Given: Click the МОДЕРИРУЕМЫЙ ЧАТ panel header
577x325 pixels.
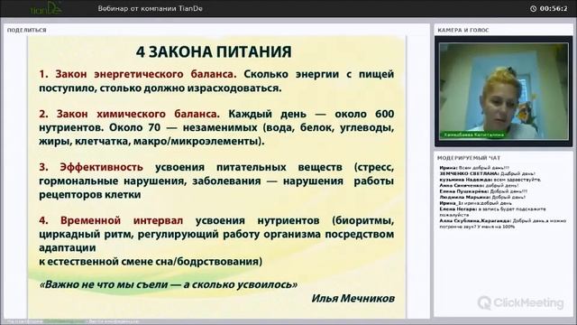Looking at the screenshot, I should [x=469, y=158].
